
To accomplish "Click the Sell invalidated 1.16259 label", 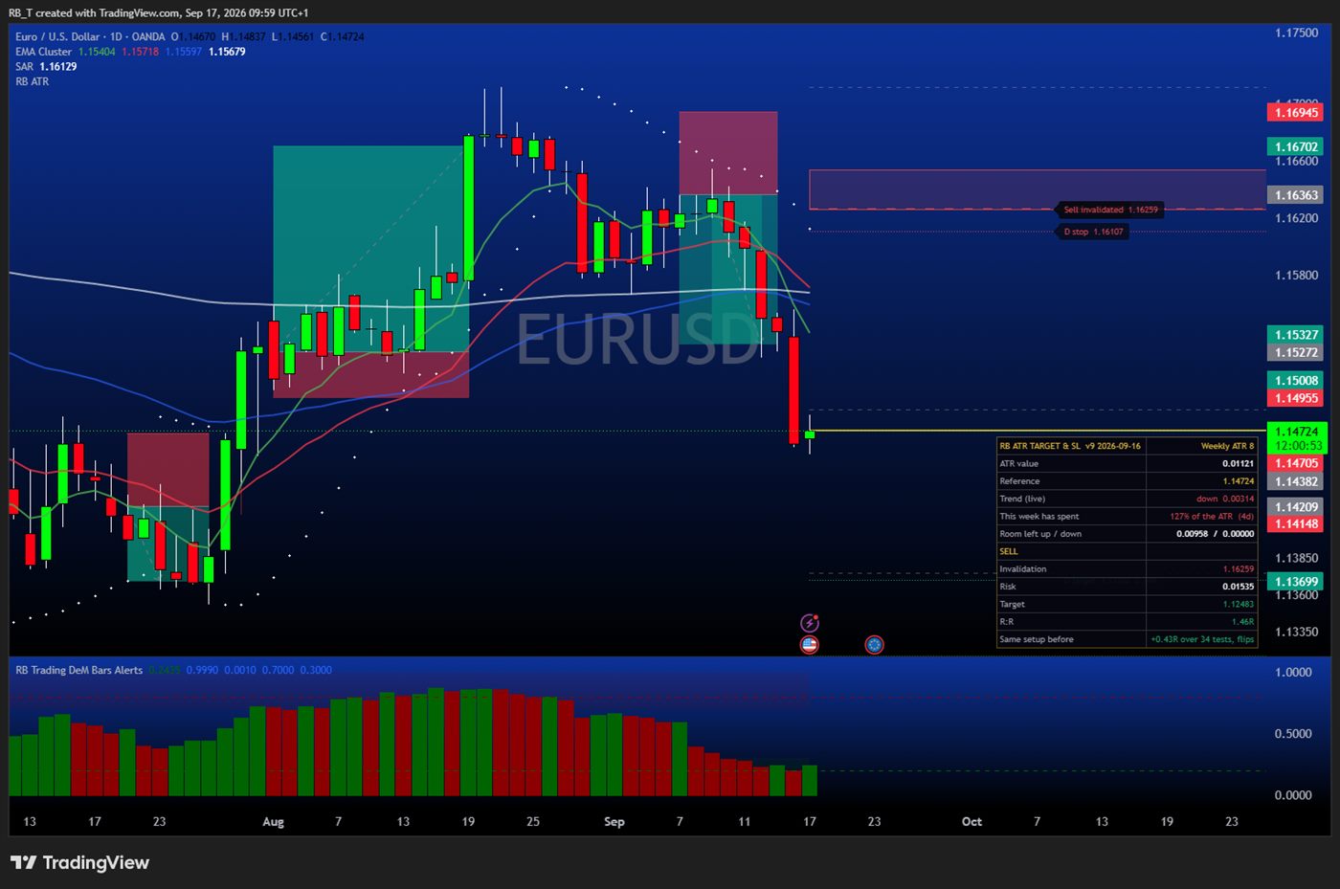I will coord(1110,210).
